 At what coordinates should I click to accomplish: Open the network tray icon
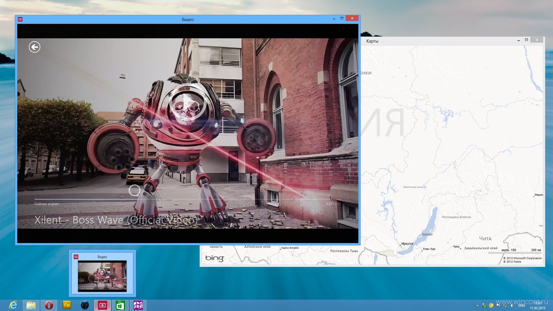[505, 306]
